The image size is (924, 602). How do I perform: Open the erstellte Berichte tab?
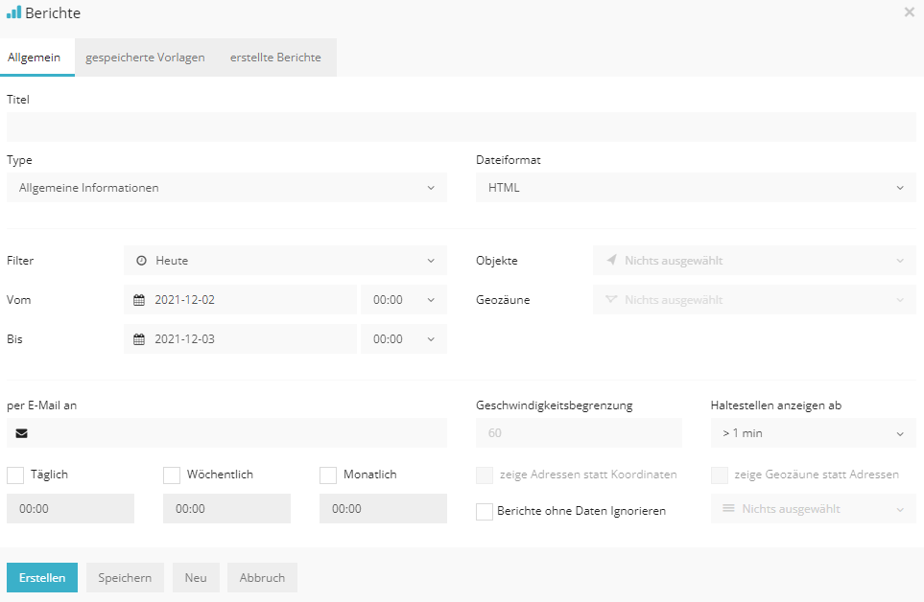[275, 58]
